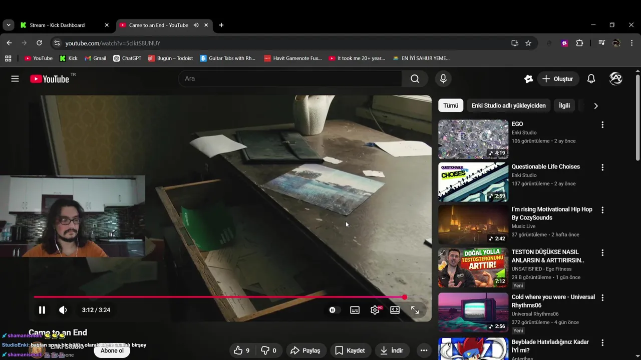Click the page vertical scrollbar
The height and width of the screenshot is (360, 641).
pyautogui.click(x=637, y=117)
